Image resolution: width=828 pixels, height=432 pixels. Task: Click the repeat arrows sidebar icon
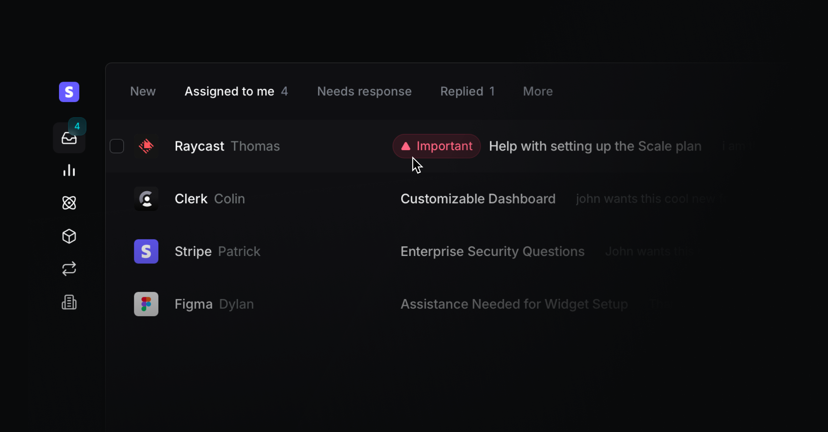(69, 269)
